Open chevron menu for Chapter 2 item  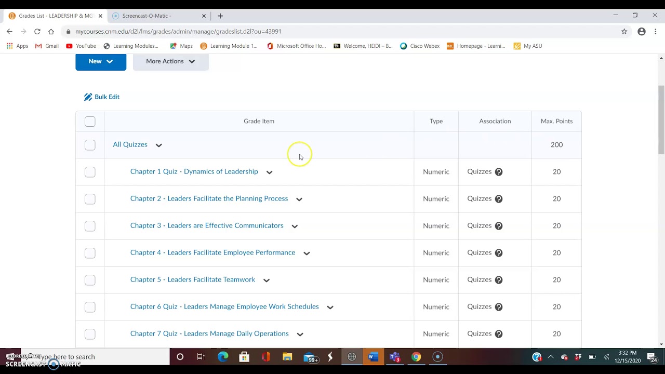[x=299, y=199]
